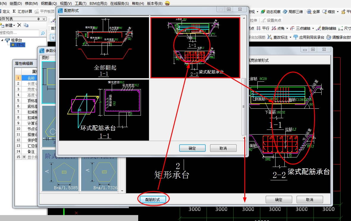Open the 钢筋量(Q) menu
This screenshot has height=221, width=351.
[x=49, y=3]
